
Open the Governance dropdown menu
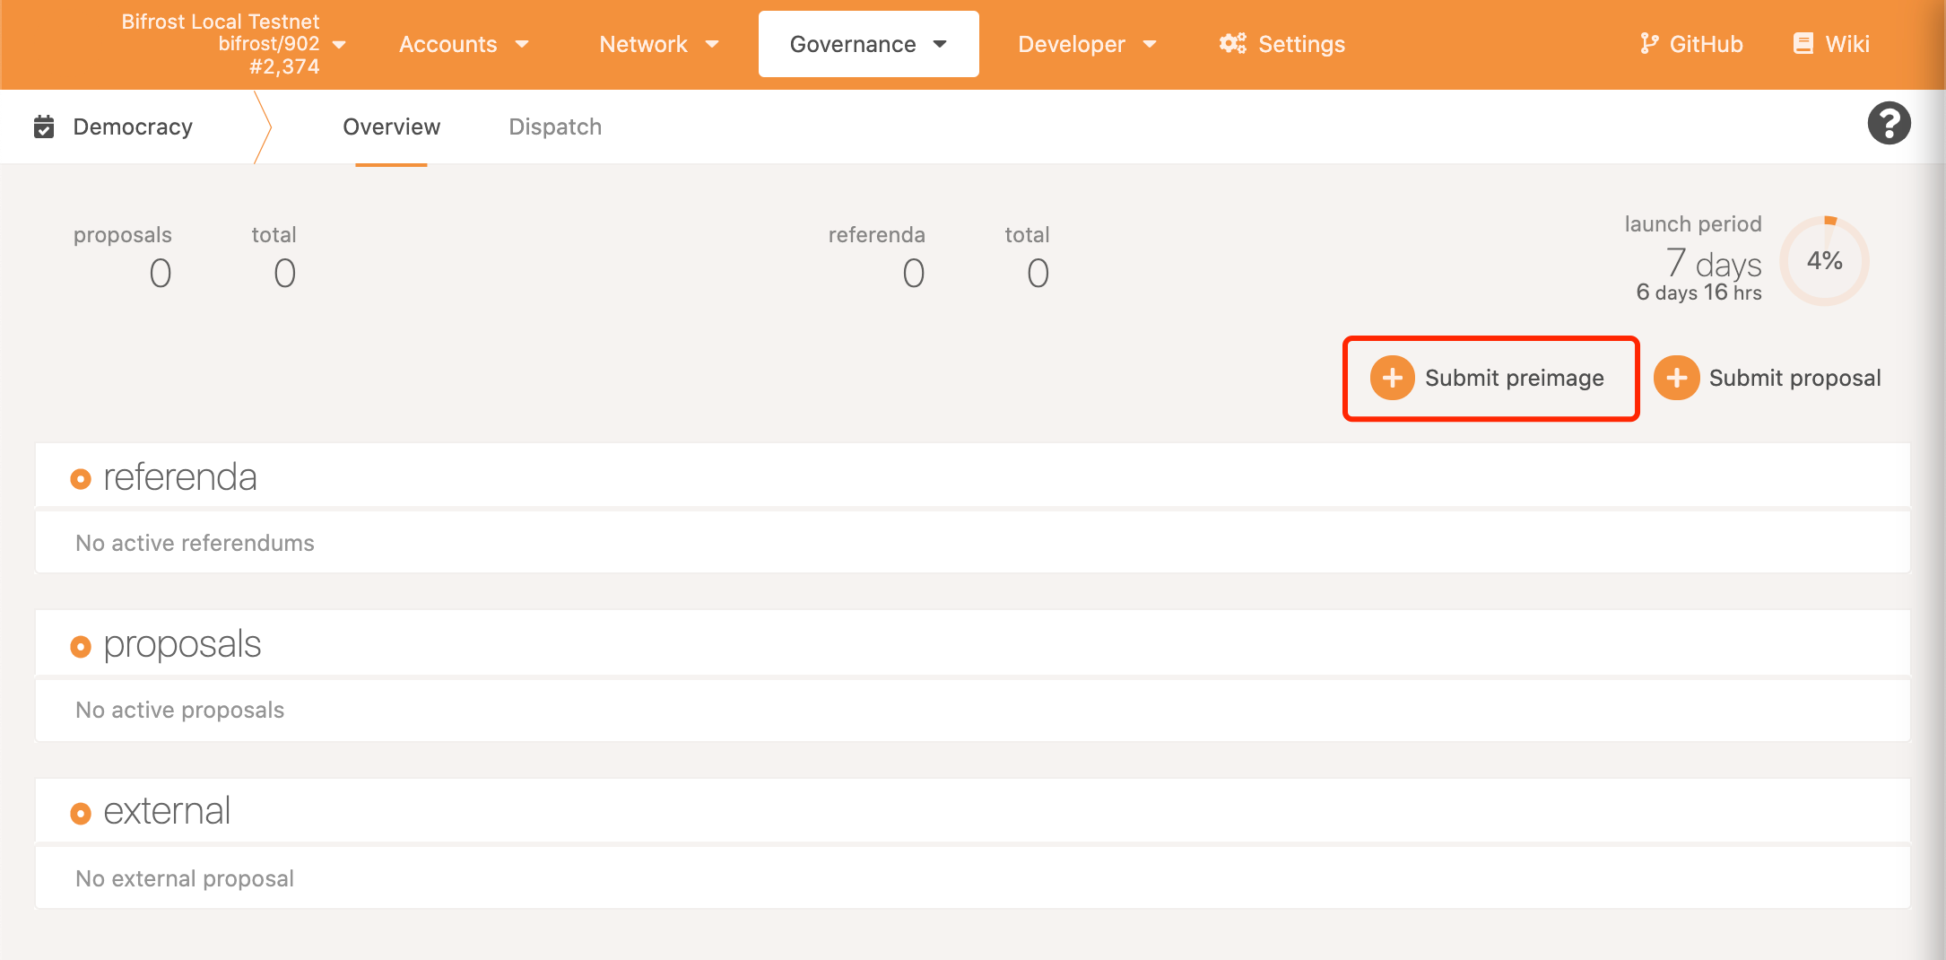[868, 44]
